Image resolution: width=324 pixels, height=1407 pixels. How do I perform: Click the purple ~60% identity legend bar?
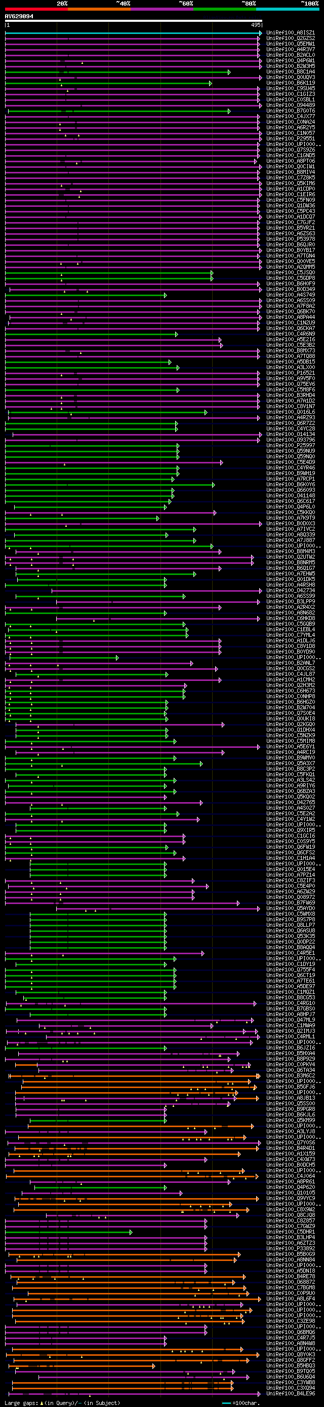(x=162, y=9)
